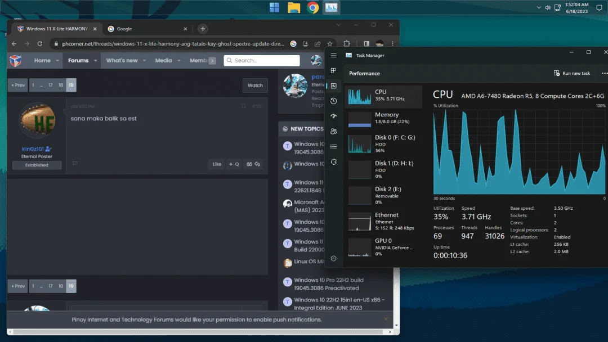Viewport: 608px width, 342px height.
Task: Open Services page in Task Manager sidebar
Action: tap(333, 162)
